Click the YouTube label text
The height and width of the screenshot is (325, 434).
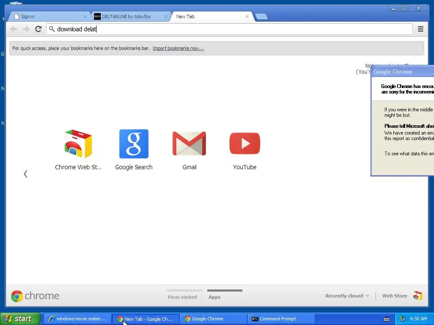(245, 167)
